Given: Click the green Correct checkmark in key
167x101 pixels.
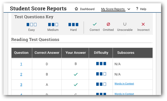Looking at the screenshot, I should [x=95, y=24].
